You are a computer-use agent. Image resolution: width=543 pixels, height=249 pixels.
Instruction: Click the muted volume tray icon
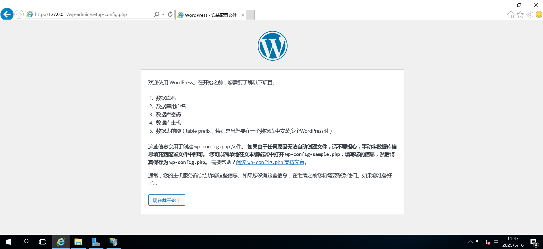click(488, 242)
